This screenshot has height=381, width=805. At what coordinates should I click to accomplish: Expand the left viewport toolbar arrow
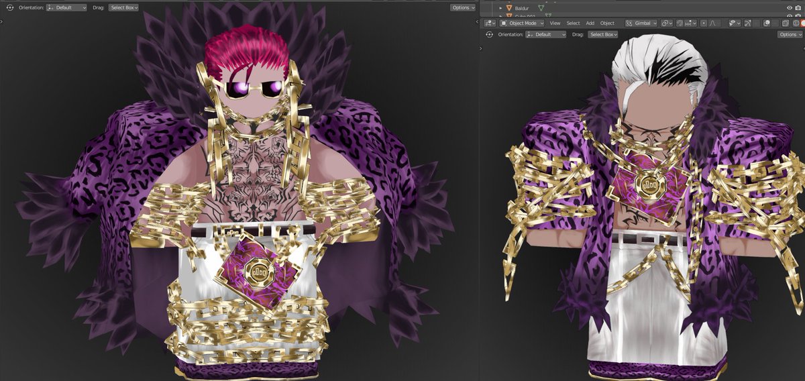click(x=2, y=21)
